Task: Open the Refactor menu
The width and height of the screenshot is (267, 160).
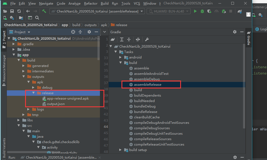Action: click(91, 4)
